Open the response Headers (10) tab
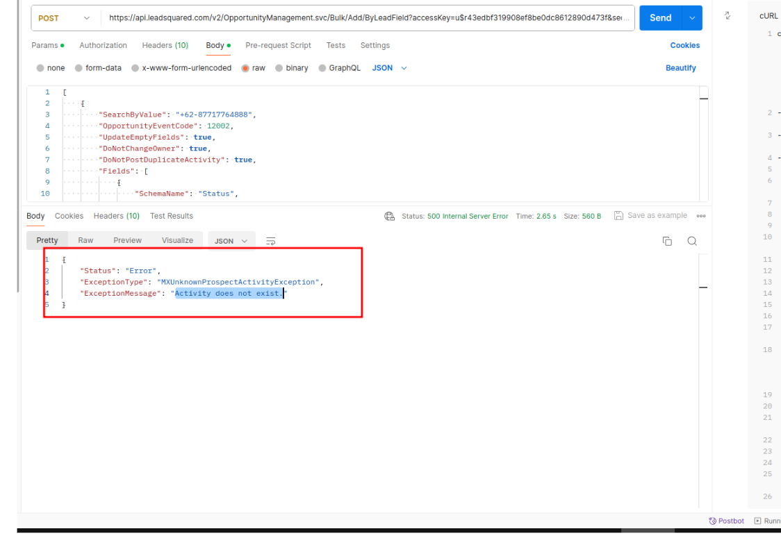 (117, 216)
